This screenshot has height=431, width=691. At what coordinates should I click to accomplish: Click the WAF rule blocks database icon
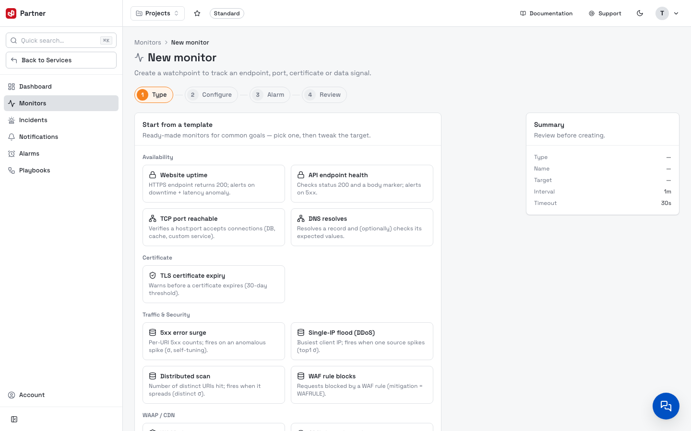point(301,376)
